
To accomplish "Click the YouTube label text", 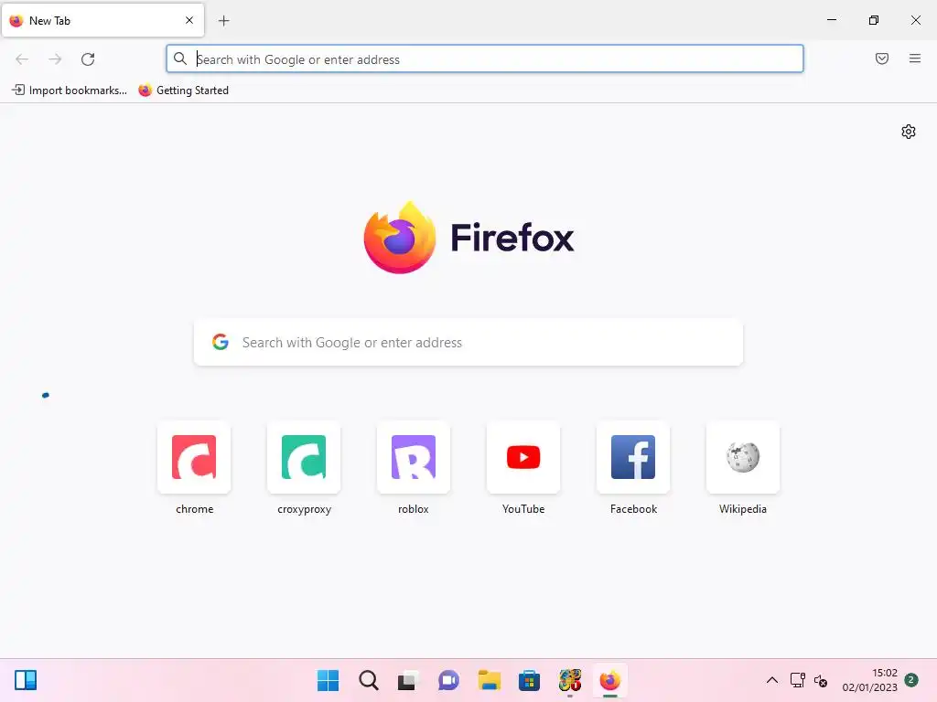I will coord(523,509).
